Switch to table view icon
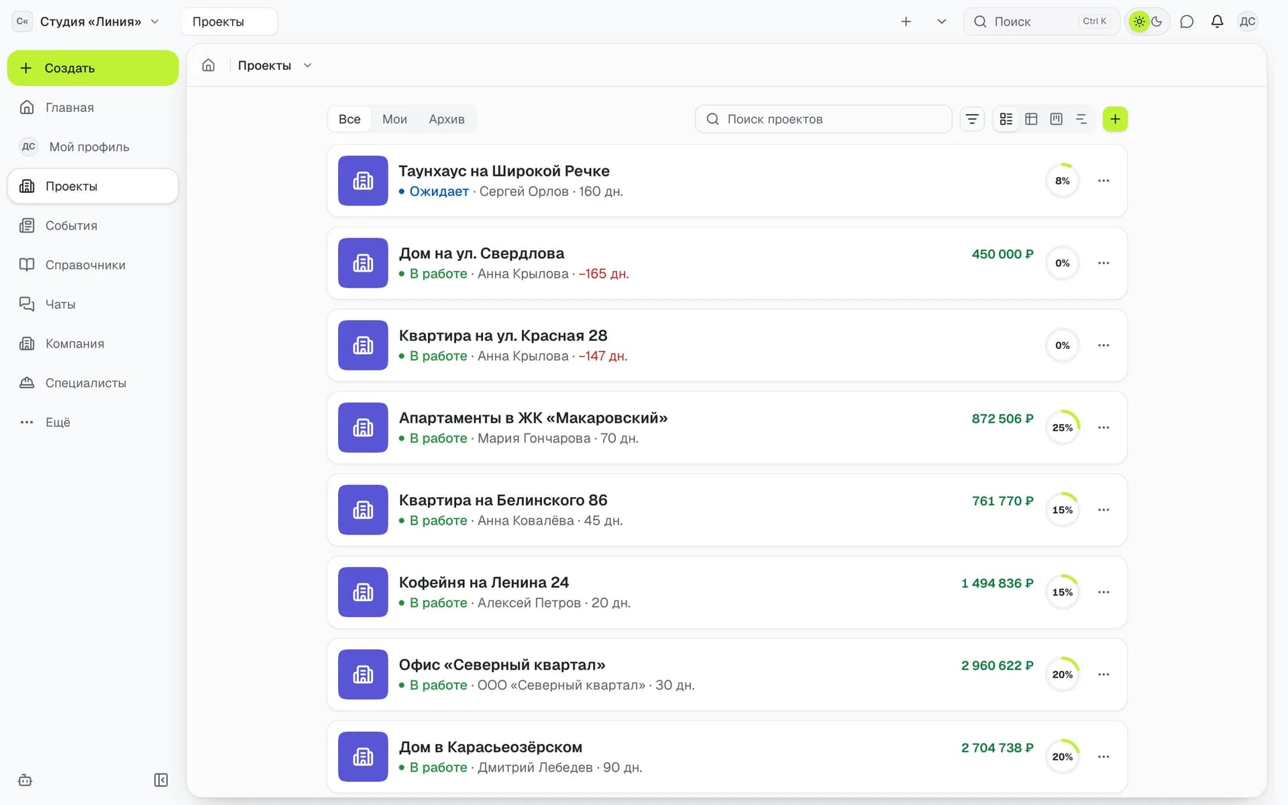1288x805 pixels. click(1031, 119)
